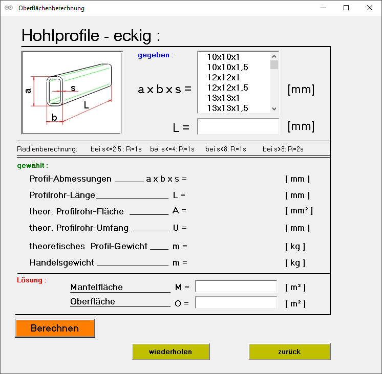This screenshot has width=382, height=374.
Task: Minimize the Oberflächenberechnung window
Action: [x=323, y=8]
